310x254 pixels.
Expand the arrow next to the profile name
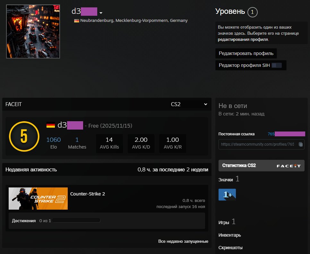[101, 13]
